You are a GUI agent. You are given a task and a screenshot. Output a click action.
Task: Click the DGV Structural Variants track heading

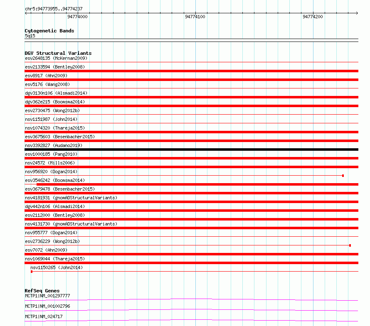click(58, 53)
